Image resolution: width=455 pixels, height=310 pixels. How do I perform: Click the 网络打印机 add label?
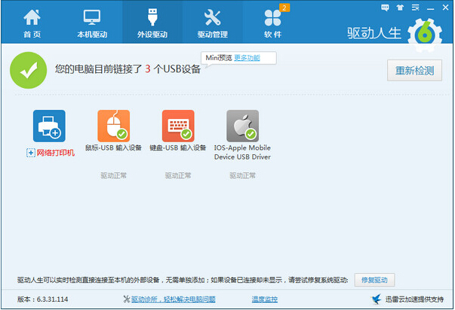coord(51,153)
